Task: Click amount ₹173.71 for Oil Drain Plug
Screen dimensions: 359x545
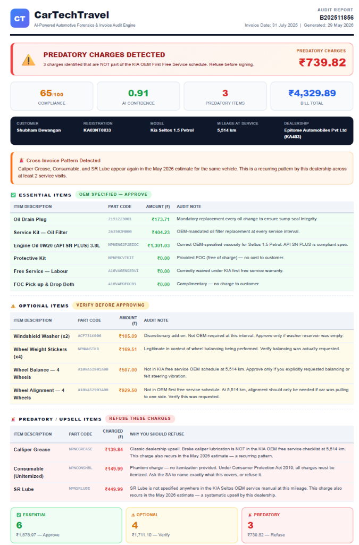Action: (x=161, y=219)
